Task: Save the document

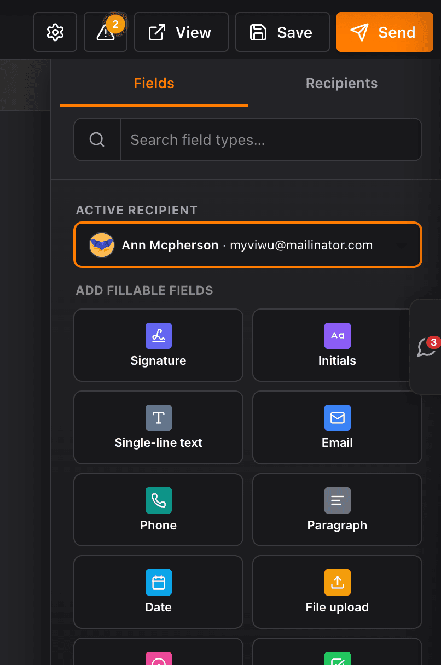Action: (282, 32)
